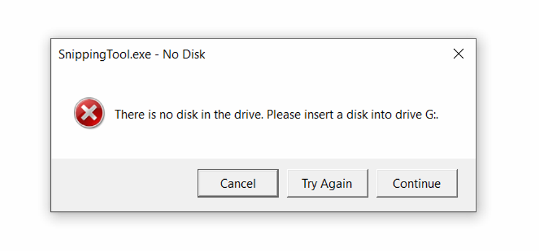Screen dimensions: 539x251
Task: Click the gray footer area left of Cancel
Action: pos(124,183)
